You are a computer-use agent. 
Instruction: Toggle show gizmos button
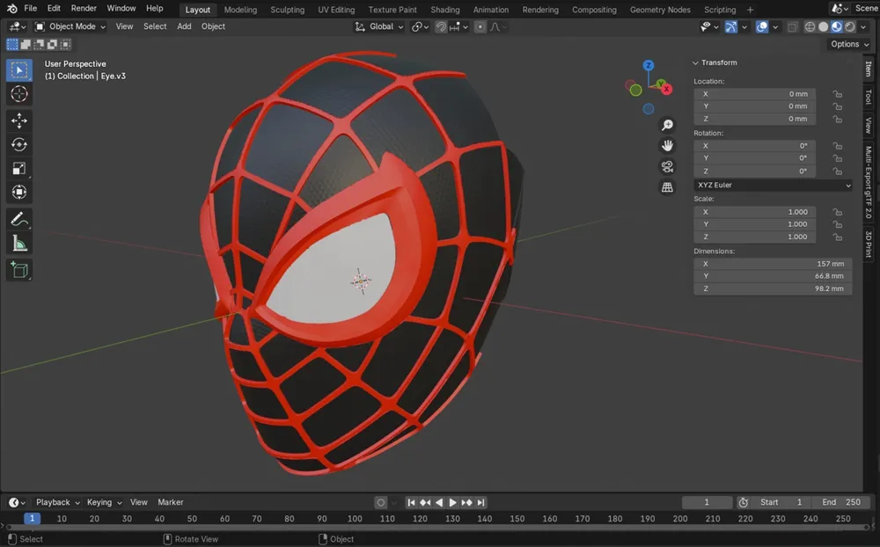tap(730, 27)
